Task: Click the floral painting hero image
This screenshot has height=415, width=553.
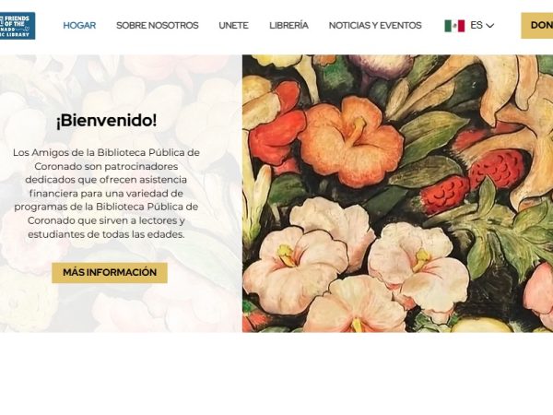Action: point(397,194)
